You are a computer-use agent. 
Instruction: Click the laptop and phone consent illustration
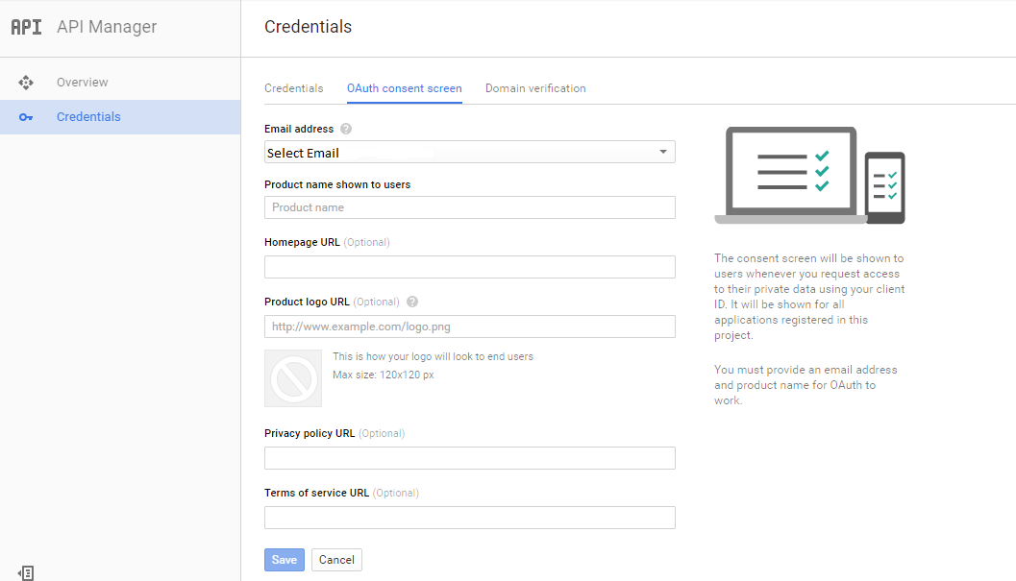coord(809,176)
